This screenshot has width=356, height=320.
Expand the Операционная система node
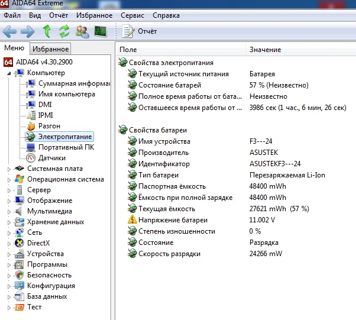(x=9, y=180)
